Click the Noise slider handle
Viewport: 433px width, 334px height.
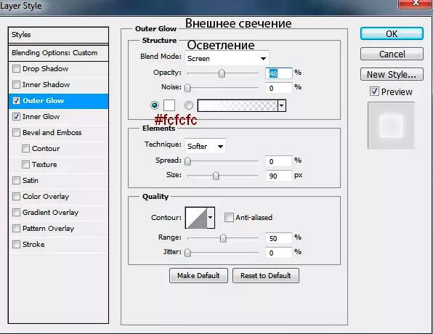[x=187, y=88]
